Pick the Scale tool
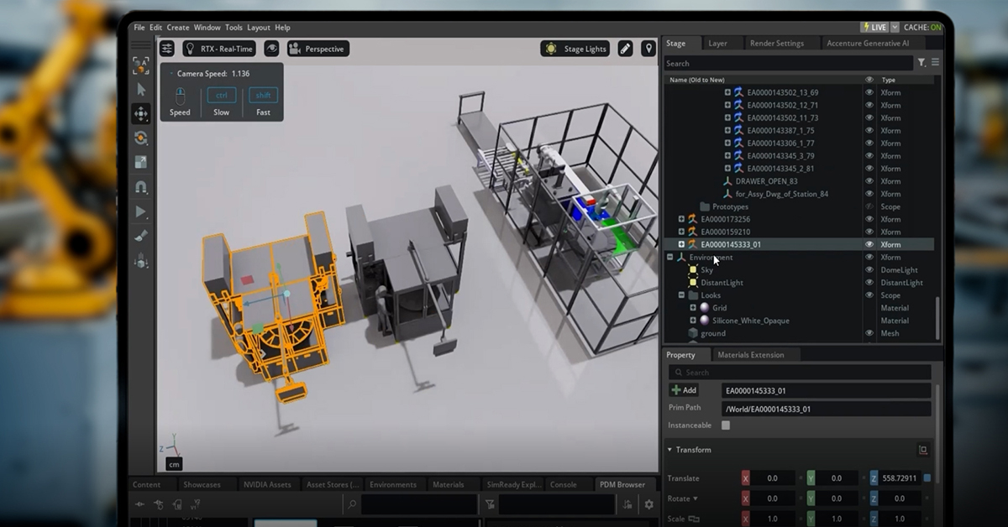1008x527 pixels. pyautogui.click(x=141, y=162)
